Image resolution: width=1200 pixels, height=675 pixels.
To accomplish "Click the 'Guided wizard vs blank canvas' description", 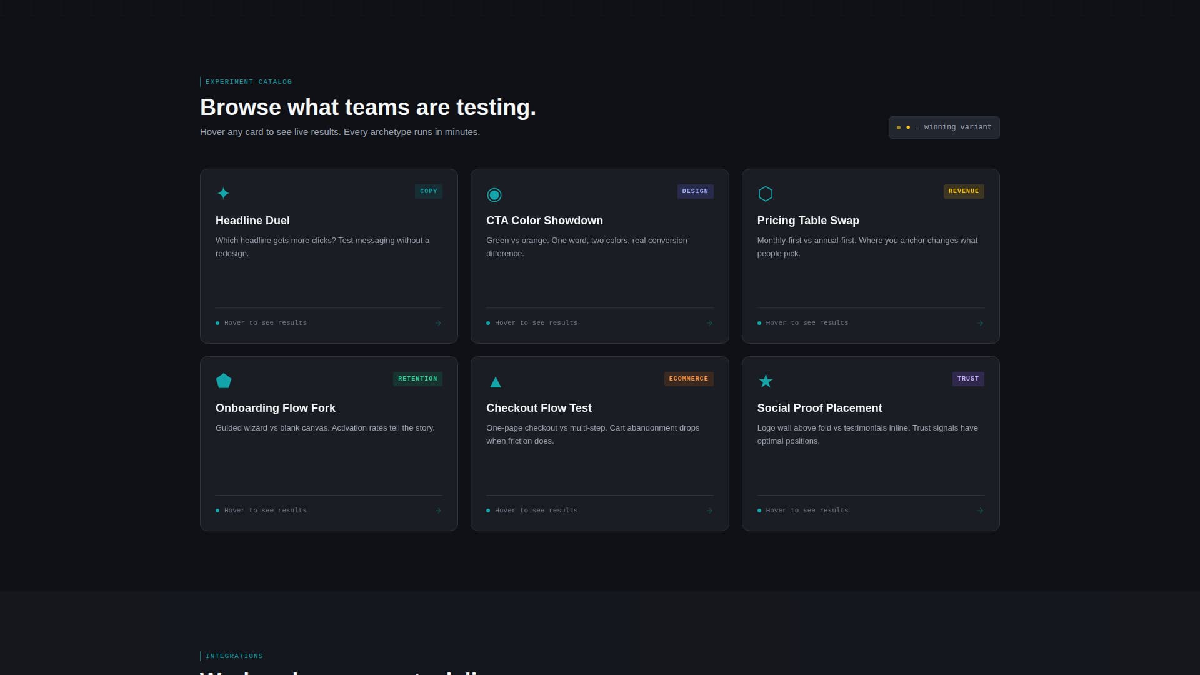I will [x=325, y=428].
